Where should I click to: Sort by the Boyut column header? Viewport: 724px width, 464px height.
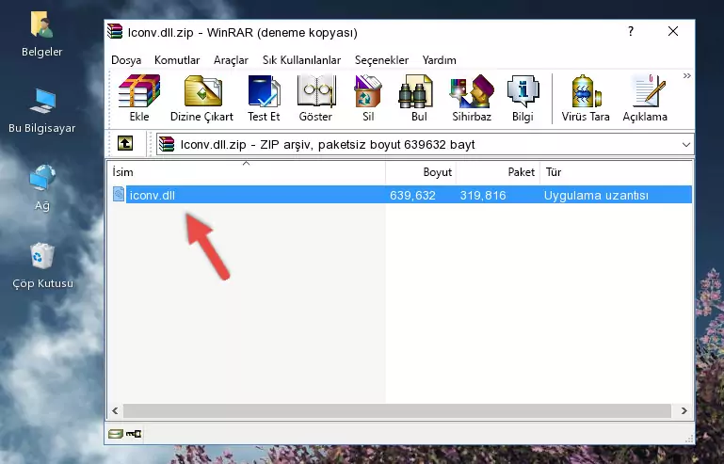[x=421, y=172]
